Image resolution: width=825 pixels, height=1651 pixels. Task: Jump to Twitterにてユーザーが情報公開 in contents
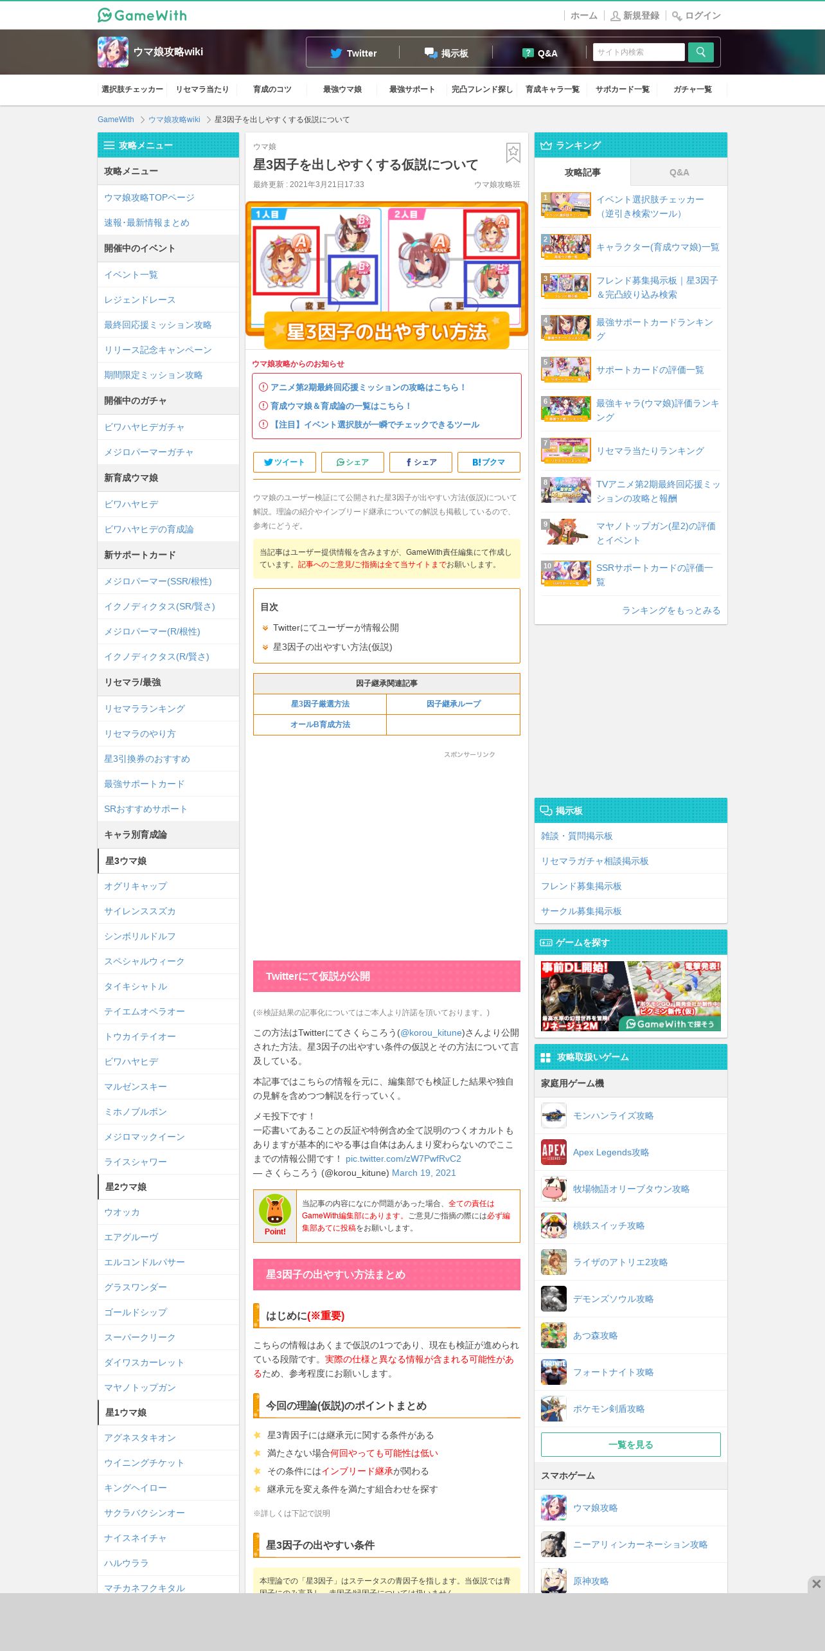coord(336,627)
